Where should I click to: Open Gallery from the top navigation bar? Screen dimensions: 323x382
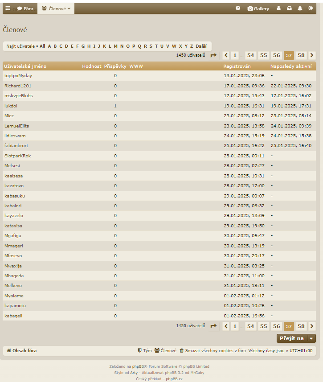(258, 8)
